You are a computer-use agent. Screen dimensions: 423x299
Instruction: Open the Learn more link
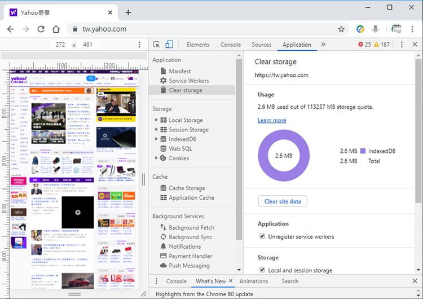tap(272, 120)
